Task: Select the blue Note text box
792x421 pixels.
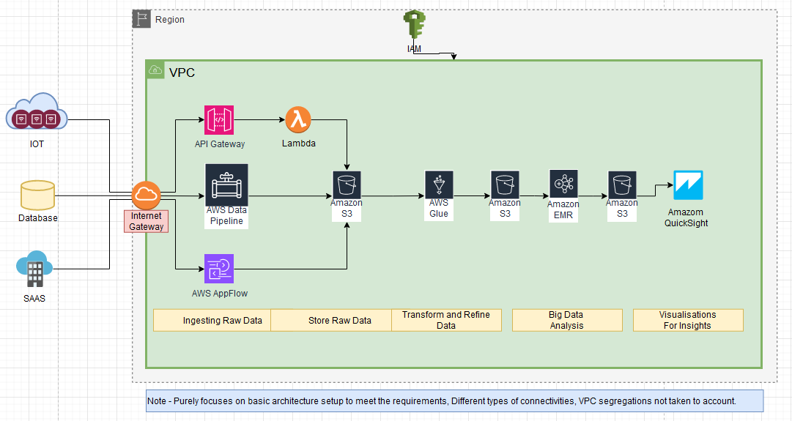Action: coord(454,400)
